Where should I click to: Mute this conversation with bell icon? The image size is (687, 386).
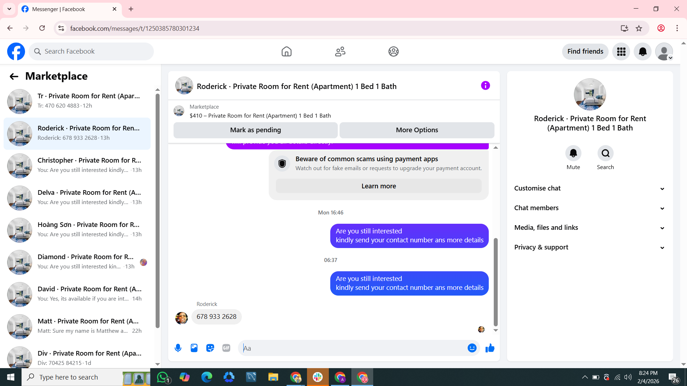(573, 153)
